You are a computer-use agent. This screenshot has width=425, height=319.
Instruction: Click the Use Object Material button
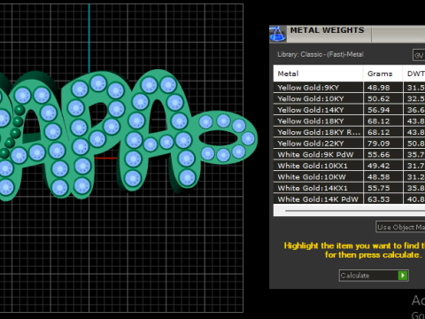[x=400, y=227]
